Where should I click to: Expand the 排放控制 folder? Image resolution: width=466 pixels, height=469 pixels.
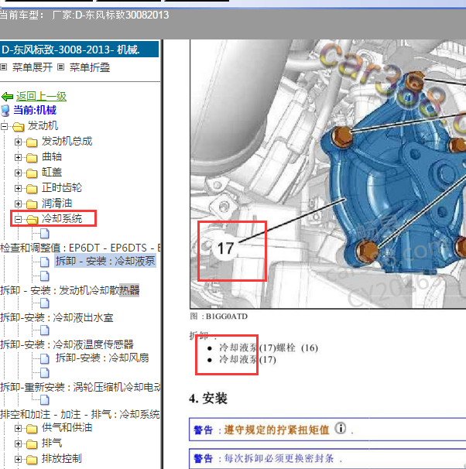pos(19,459)
